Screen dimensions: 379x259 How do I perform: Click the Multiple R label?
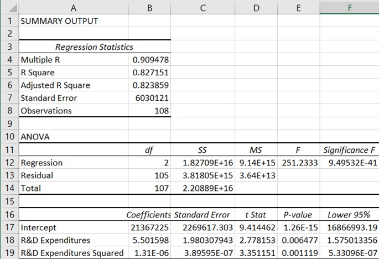pos(40,60)
